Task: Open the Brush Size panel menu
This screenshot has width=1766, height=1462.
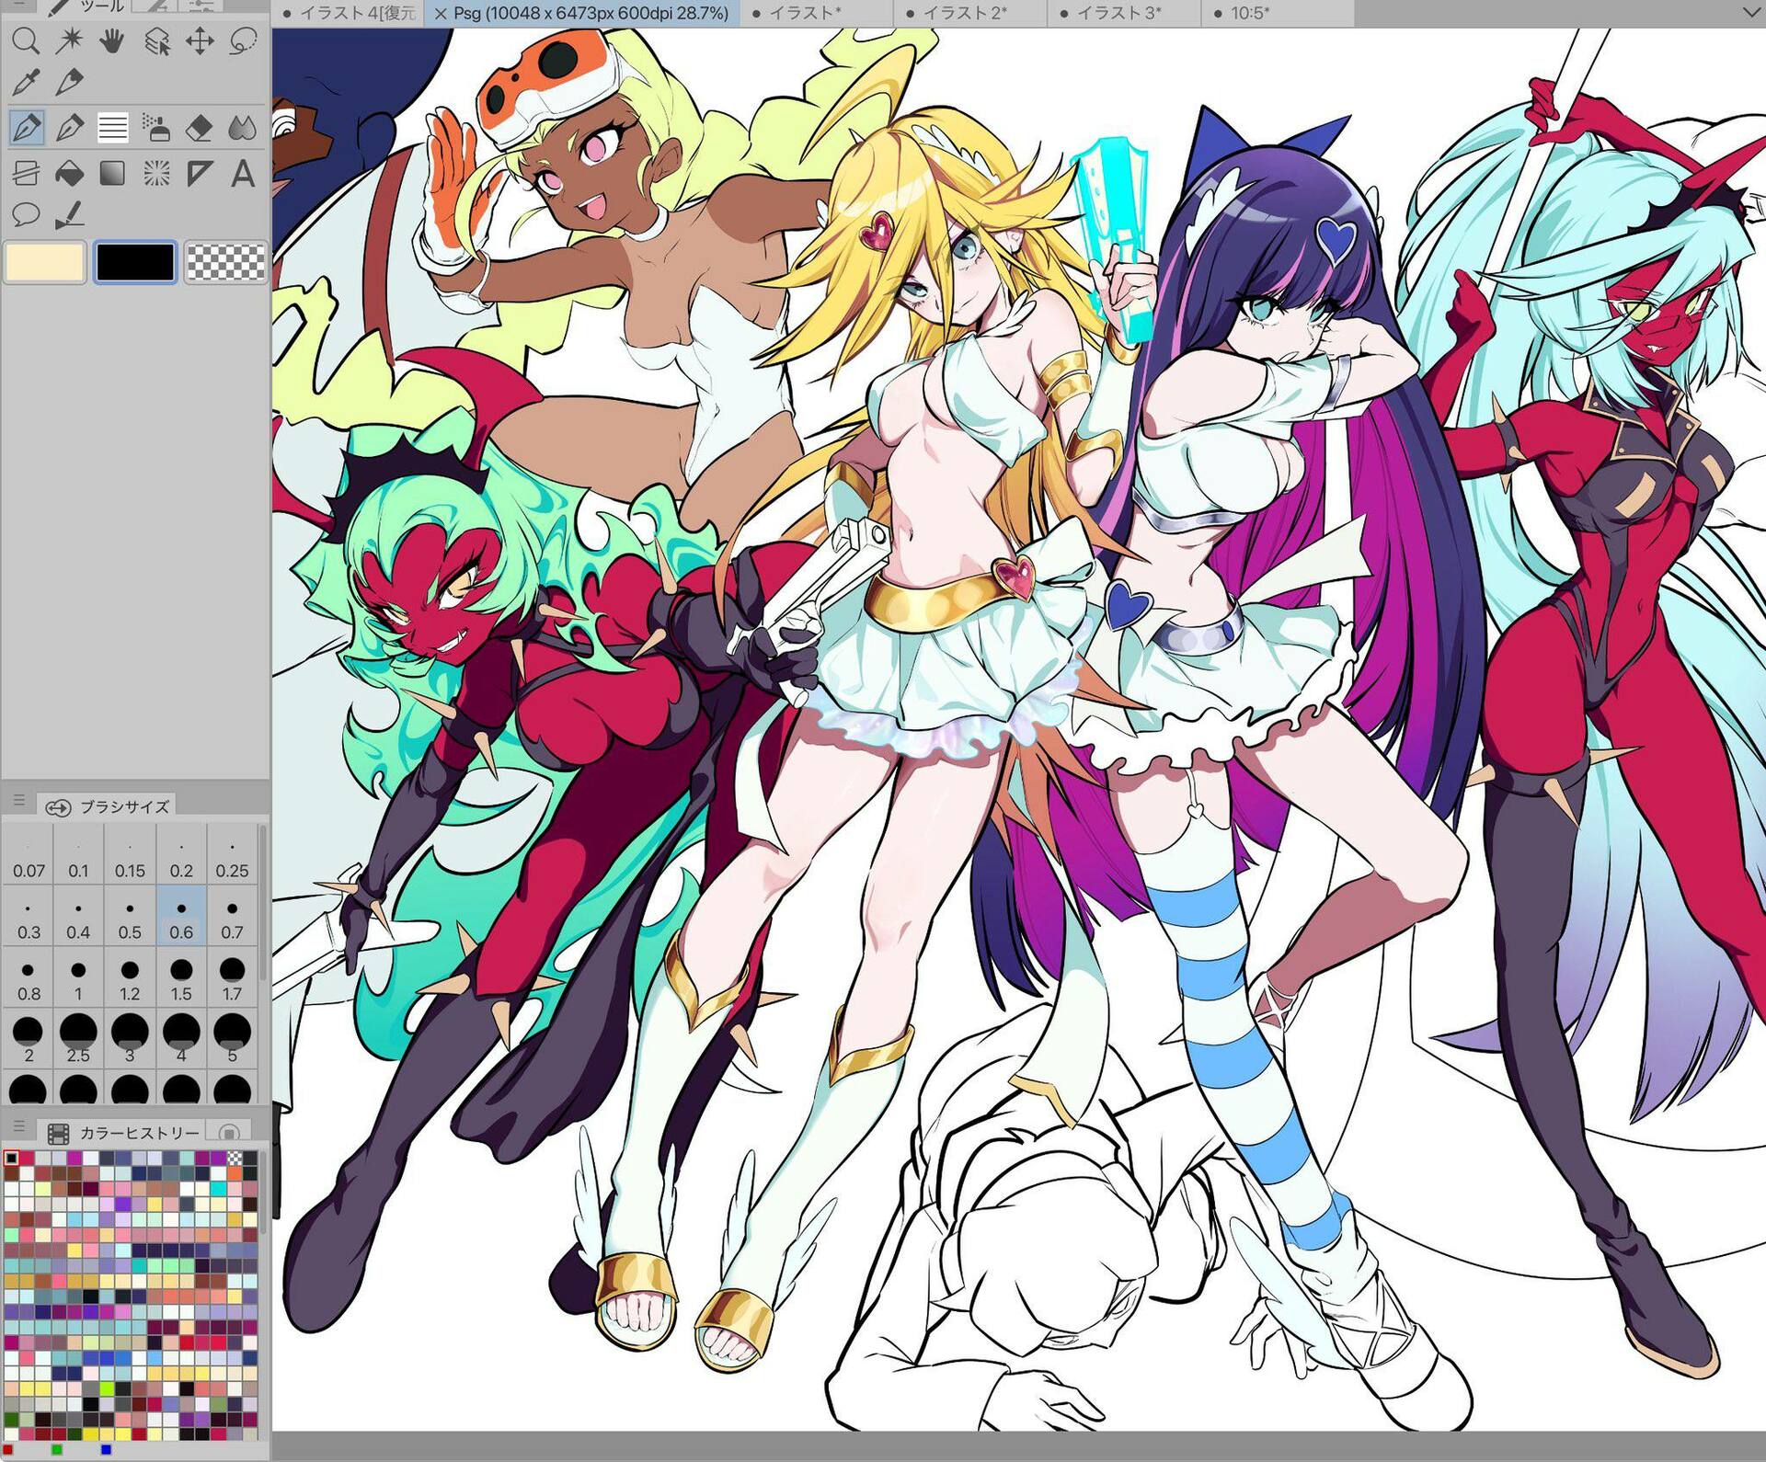Action: pos(18,802)
